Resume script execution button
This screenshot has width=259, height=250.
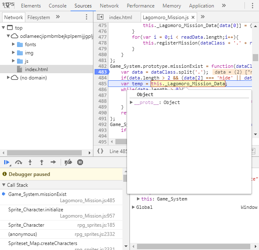[x=7, y=162]
